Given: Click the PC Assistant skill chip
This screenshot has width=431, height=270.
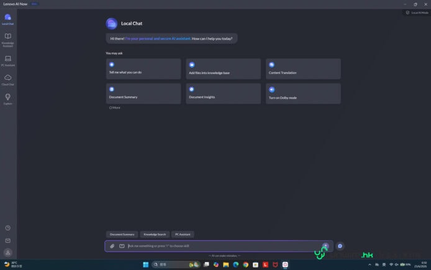Looking at the screenshot, I should click(x=183, y=235).
